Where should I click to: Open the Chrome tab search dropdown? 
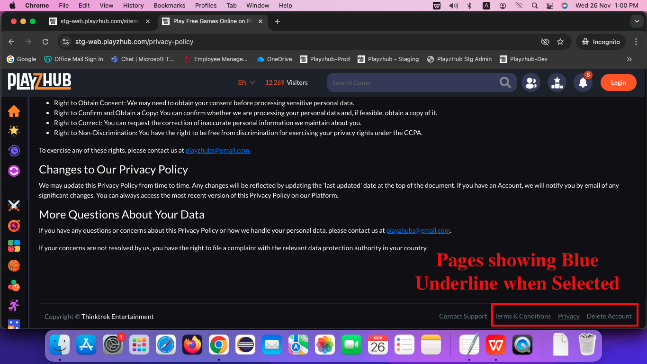pos(637,21)
